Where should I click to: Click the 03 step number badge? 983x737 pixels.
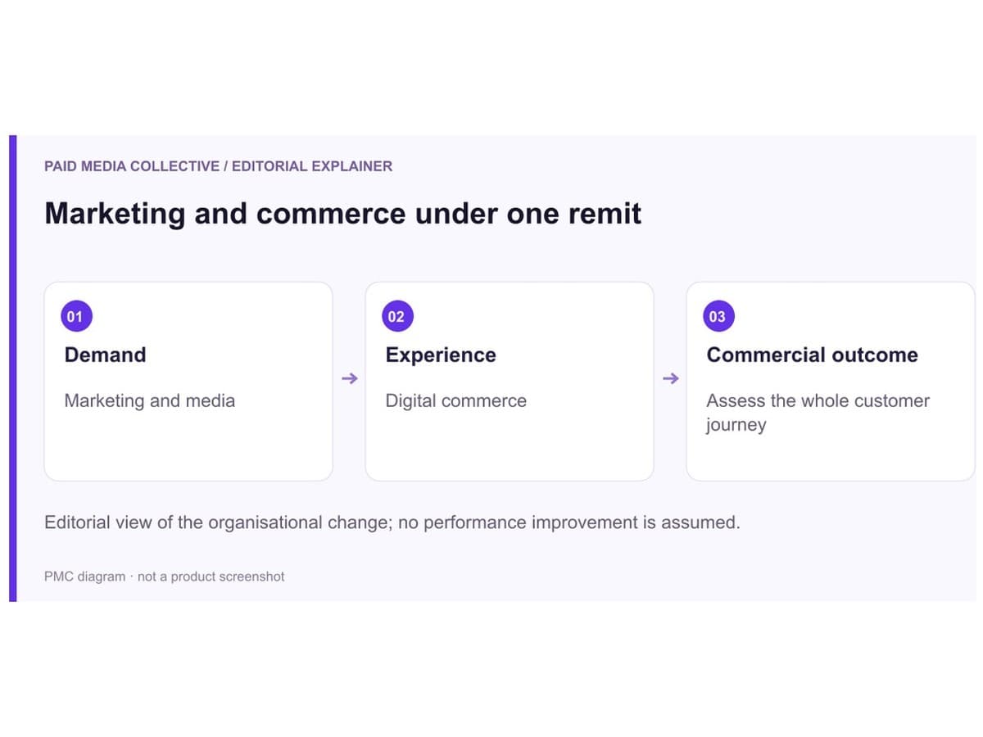(718, 317)
